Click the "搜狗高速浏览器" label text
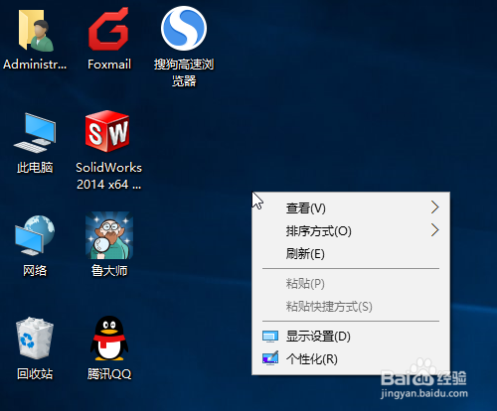The width and height of the screenshot is (497, 411). (184, 72)
